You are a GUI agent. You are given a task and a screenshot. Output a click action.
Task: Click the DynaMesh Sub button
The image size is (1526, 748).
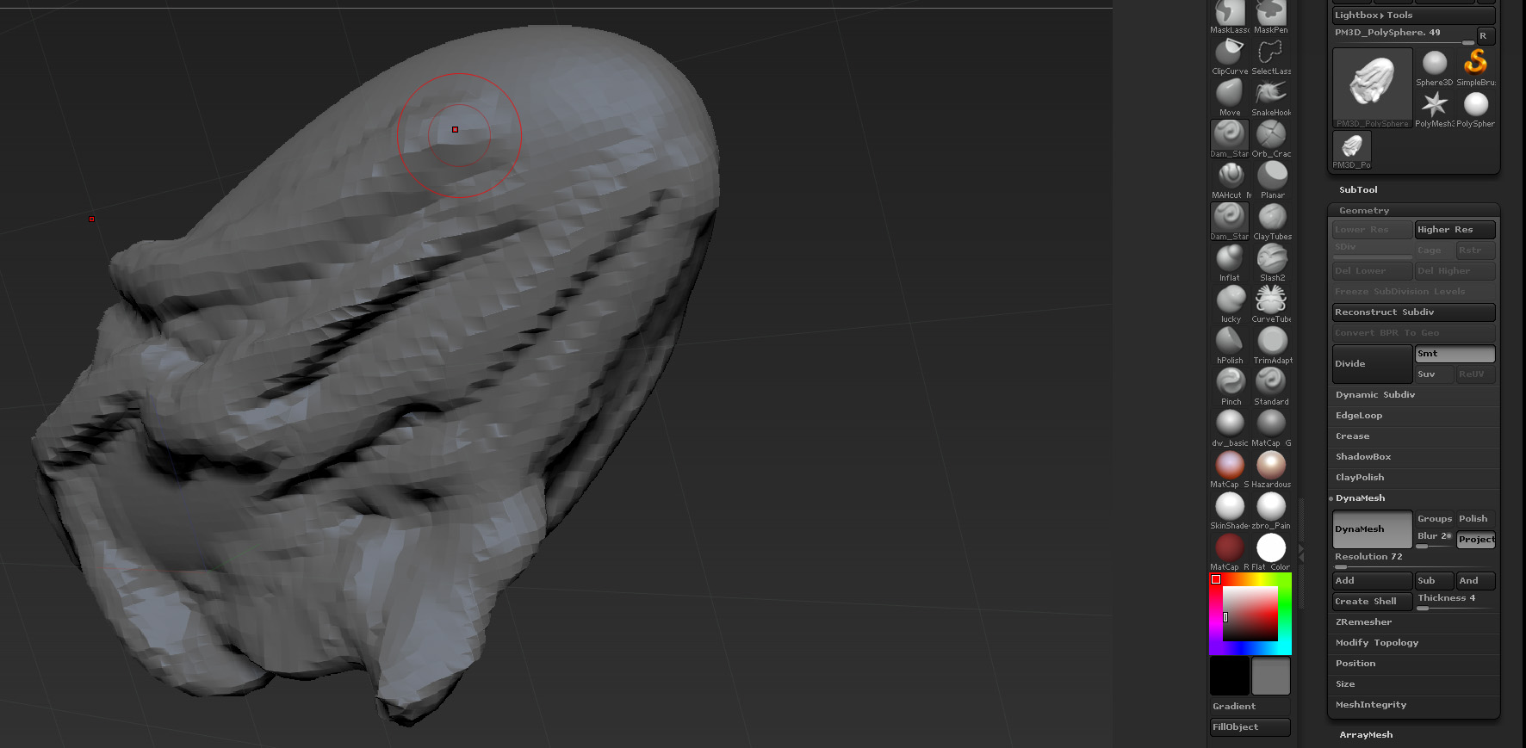1434,581
